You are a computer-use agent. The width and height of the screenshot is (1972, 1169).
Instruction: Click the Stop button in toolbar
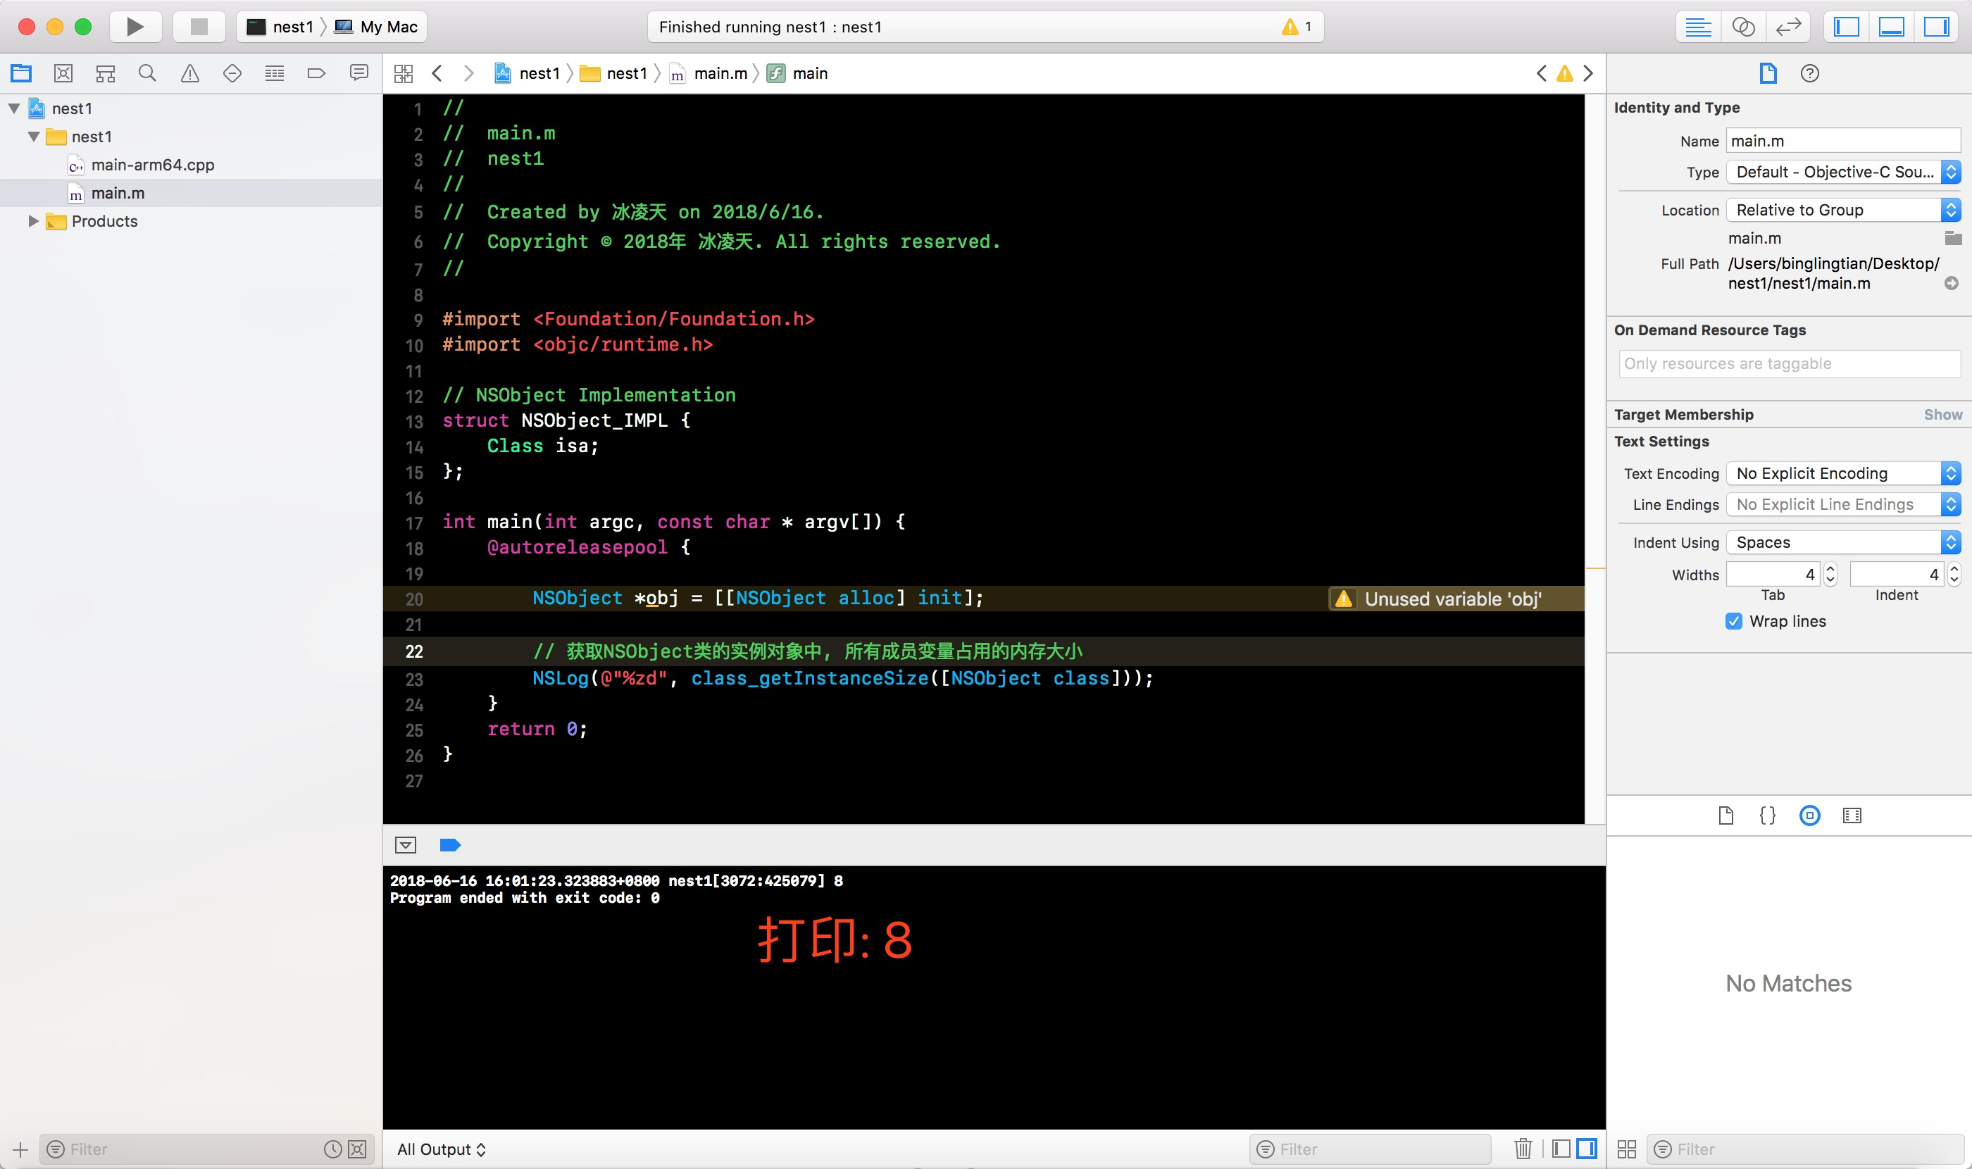tap(199, 27)
